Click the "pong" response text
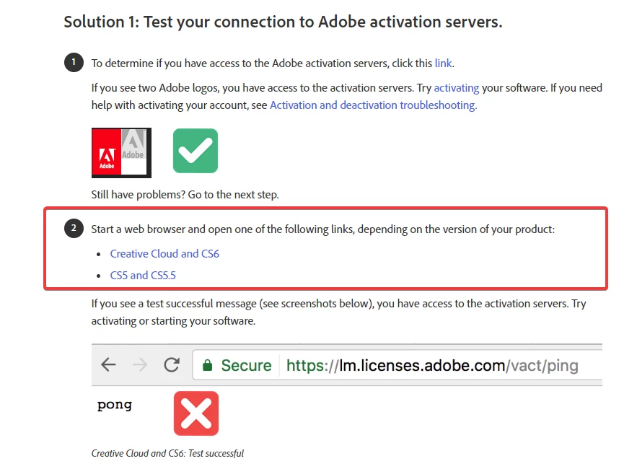Screen dimensions: 637x474 pyautogui.click(x=115, y=405)
